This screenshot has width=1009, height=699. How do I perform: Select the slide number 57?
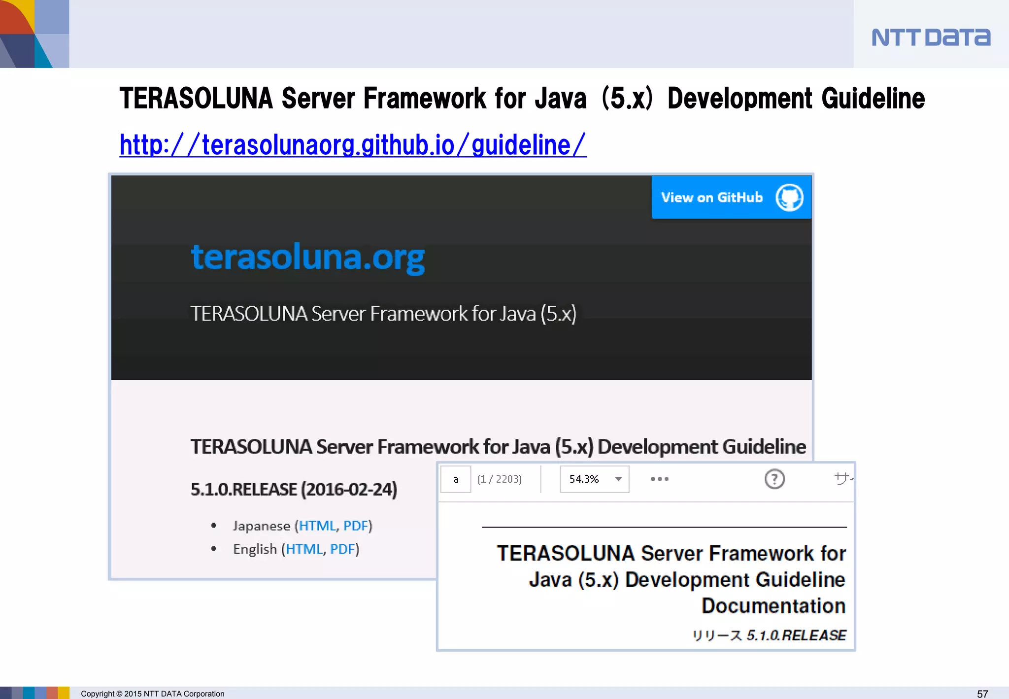coord(982,694)
